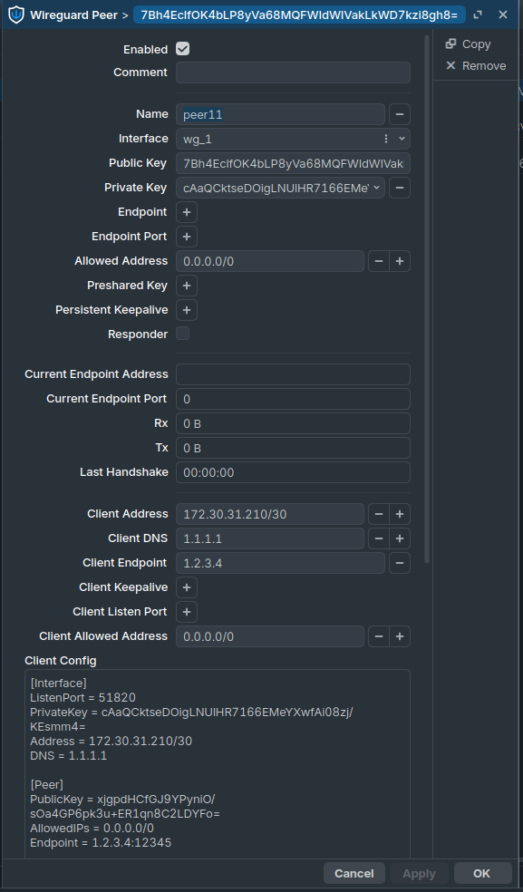
Task: Click into the Comment input field
Action: coord(293,73)
